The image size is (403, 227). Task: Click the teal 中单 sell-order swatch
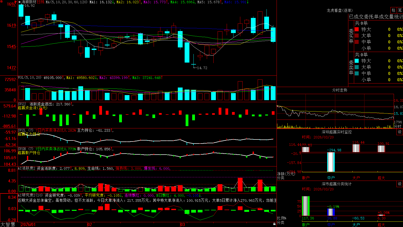coord(357,73)
